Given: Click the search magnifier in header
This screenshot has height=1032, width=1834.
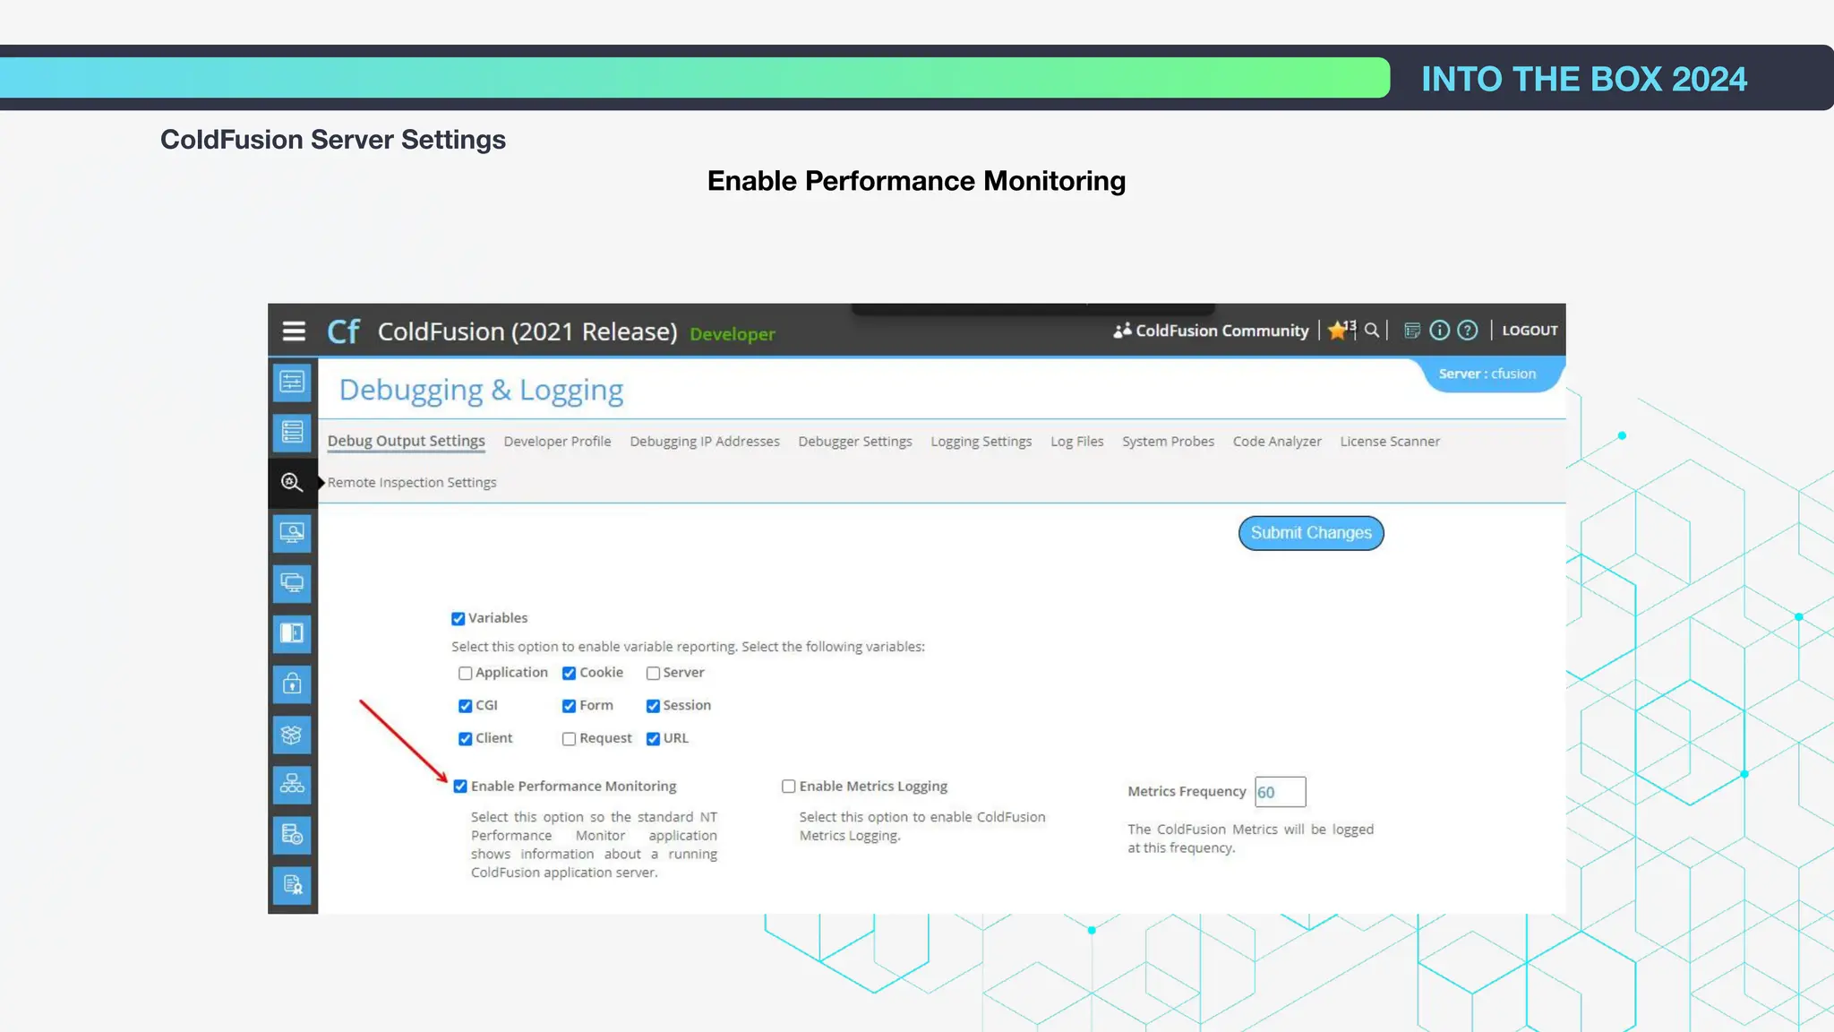Looking at the screenshot, I should click(x=1372, y=331).
